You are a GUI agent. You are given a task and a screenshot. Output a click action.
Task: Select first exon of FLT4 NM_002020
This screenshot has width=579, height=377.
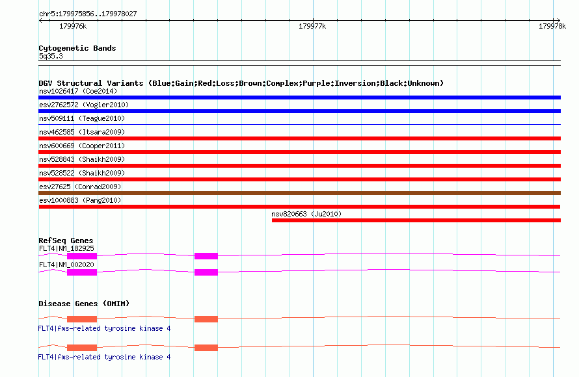tap(82, 272)
